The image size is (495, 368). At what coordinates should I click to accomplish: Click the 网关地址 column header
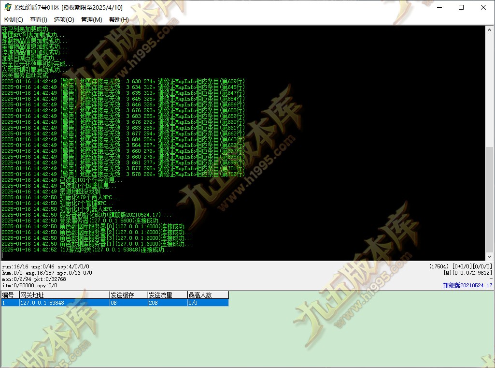[64, 295]
